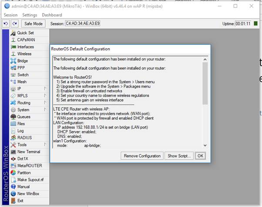Click 'wlan1 Configuration:' line
This screenshot has height=207, width=262.
click(70, 141)
